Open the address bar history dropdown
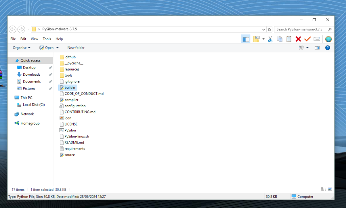Viewport: 346px width, 208px height. click(x=264, y=29)
